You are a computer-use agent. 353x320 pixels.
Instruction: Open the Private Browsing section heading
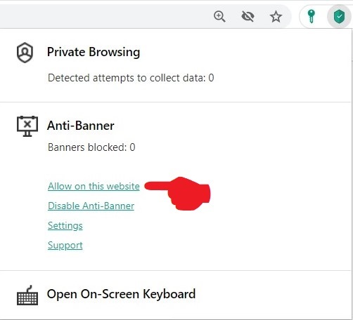point(94,52)
